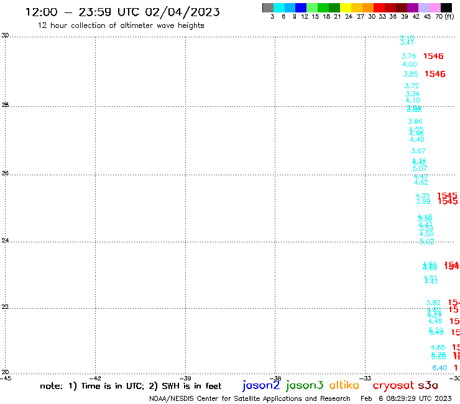Click the wave height reading '3.82'

point(433,303)
